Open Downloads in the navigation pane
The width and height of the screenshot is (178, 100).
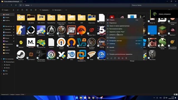8,29
